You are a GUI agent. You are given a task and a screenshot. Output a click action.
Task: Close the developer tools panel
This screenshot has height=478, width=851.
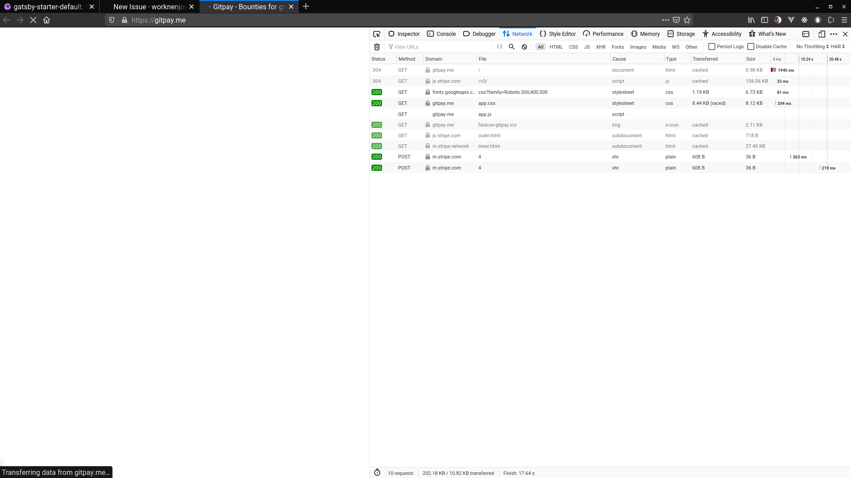(845, 34)
